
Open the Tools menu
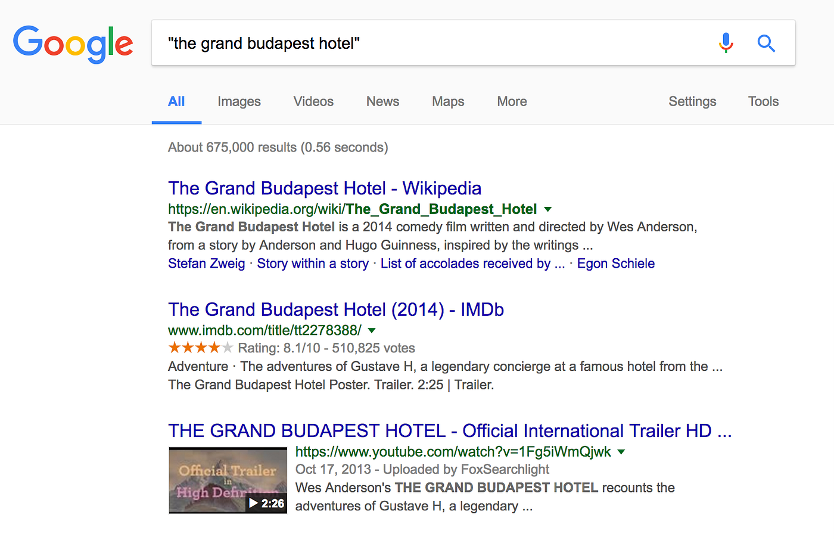tap(763, 101)
